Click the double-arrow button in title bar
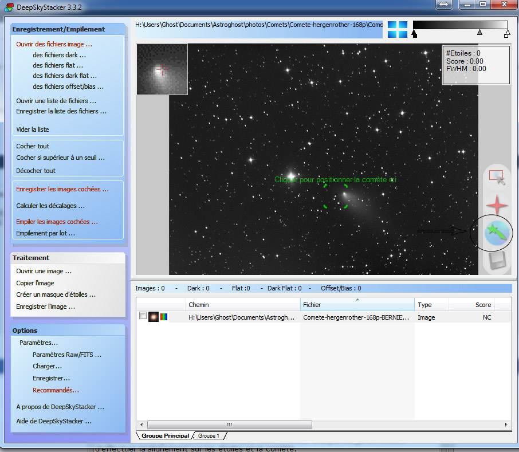519x452 pixels. click(x=443, y=5)
